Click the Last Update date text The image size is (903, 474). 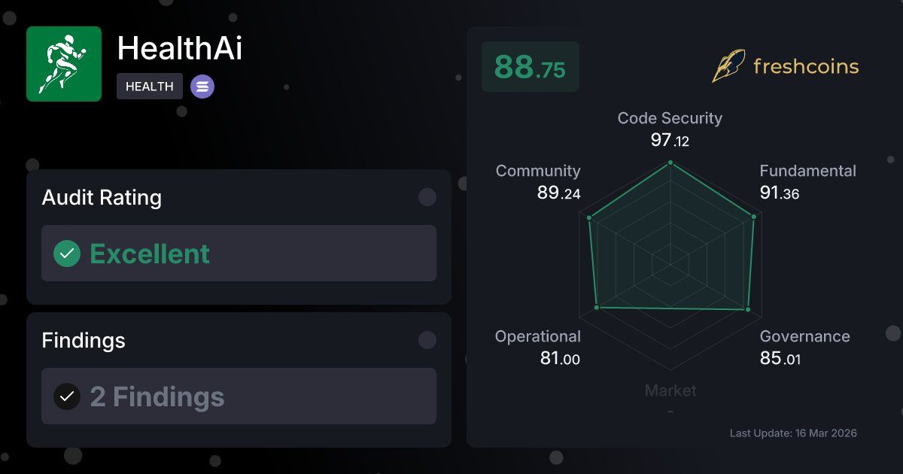793,433
